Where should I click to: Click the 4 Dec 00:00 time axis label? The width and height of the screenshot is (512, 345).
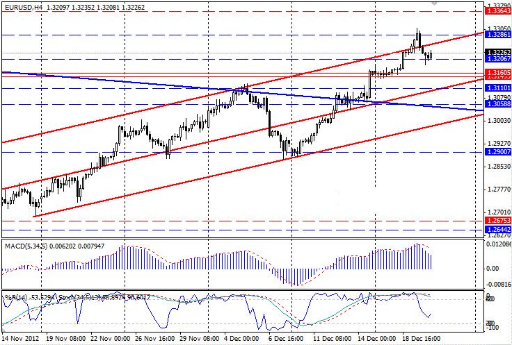click(x=242, y=339)
